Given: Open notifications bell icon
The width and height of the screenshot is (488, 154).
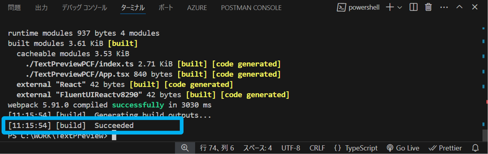Looking at the screenshot, I should pos(475,148).
